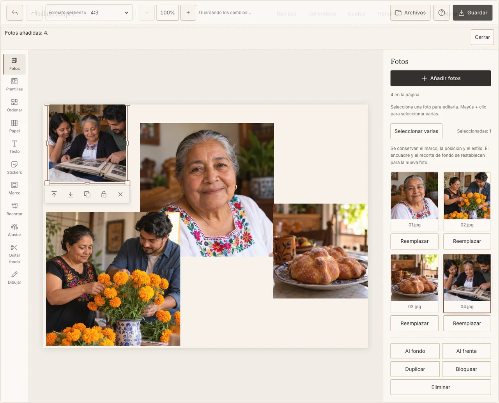Viewport: 499px width, 403px height.
Task: Open the Ajustar adjustments tool
Action: pos(14,230)
